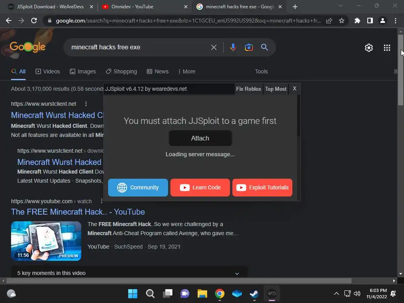Open Exploit Tutorials in JJSploit

(262, 187)
